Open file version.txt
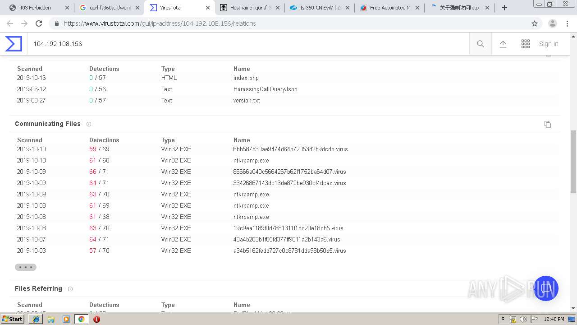 pyautogui.click(x=247, y=101)
